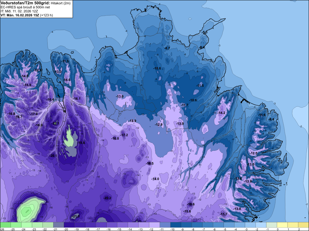The image size is (309, 231).
Task: Click the legend swatch labeled -12
Action: 154,225
